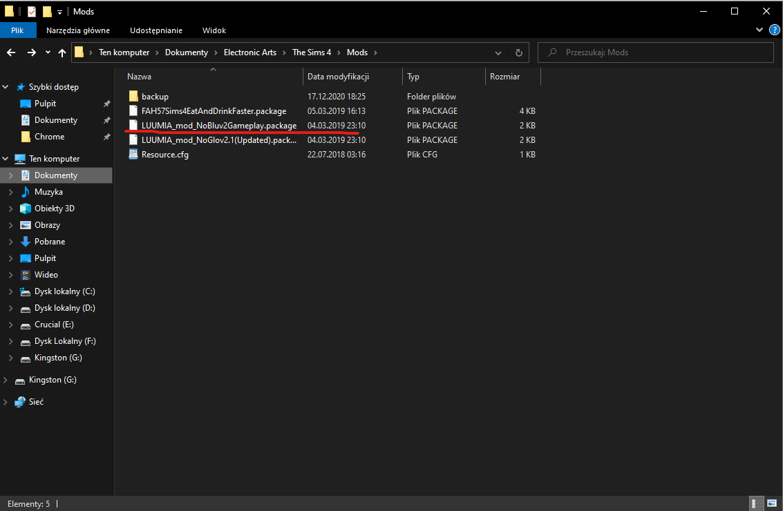Open Pulpit under Szybki dostęp
783x511 pixels.
click(45, 104)
